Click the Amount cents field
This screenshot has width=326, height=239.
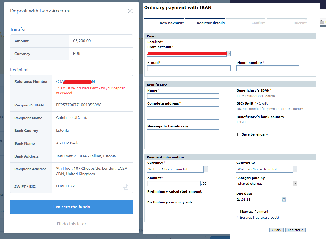205,184
